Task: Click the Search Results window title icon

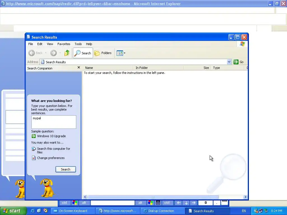Action: (28, 37)
